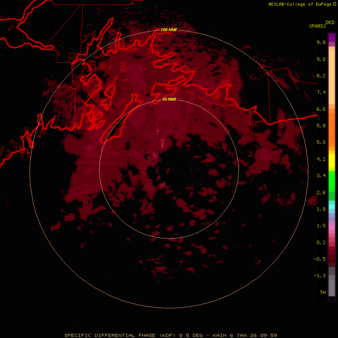This screenshot has width=338, height=338.
Task: Click the -1.3 value on the color scale
Action: point(320,276)
